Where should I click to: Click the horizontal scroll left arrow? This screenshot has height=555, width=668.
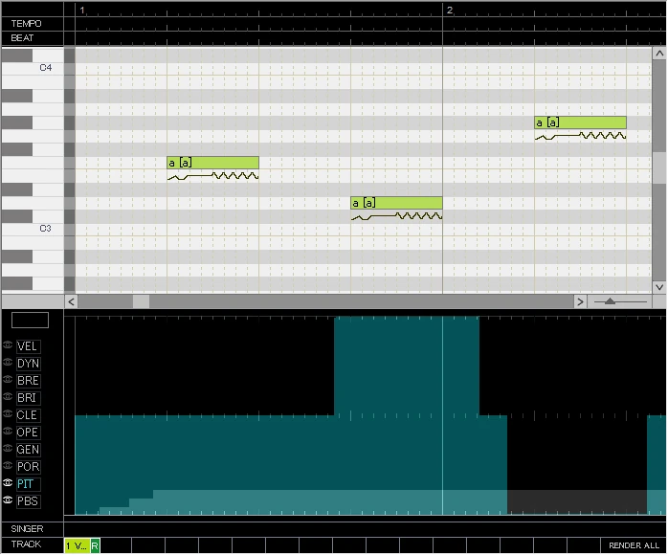coord(71,302)
